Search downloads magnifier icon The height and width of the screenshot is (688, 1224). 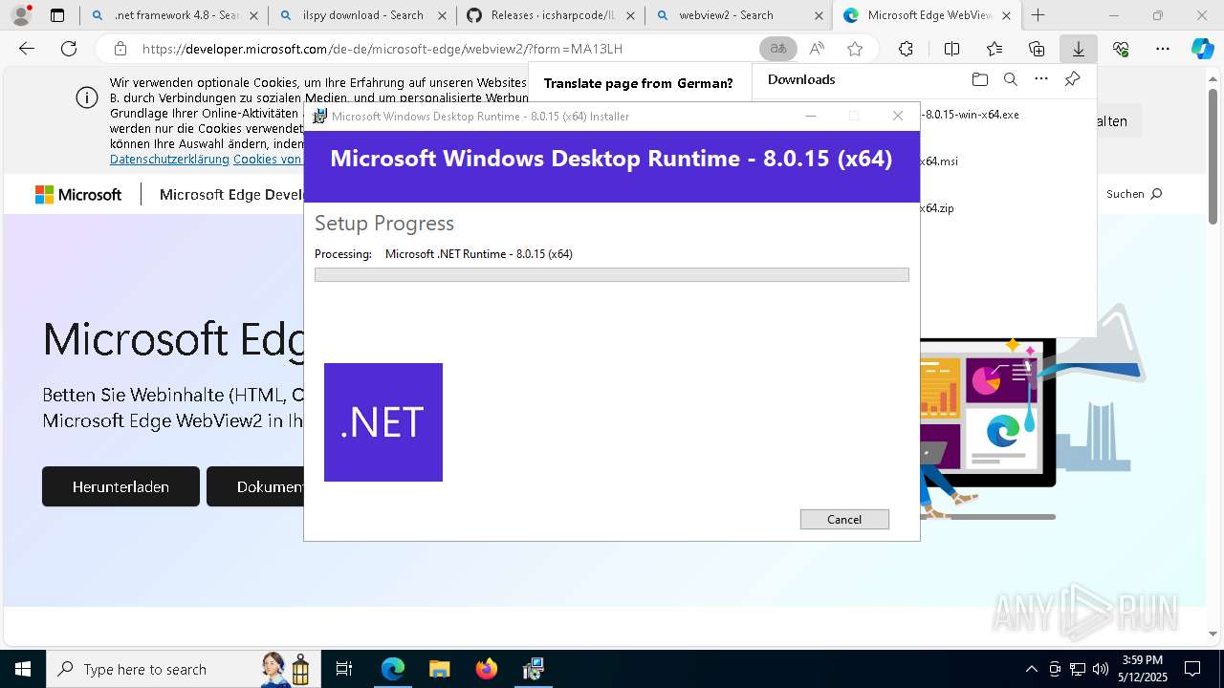click(x=1010, y=79)
